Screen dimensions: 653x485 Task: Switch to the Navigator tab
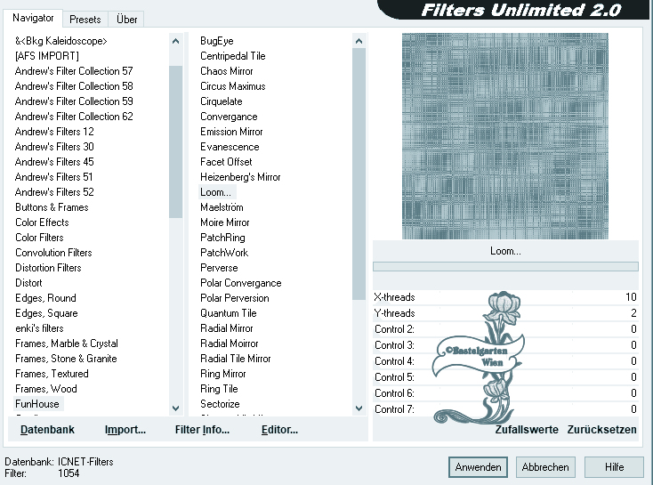coord(33,19)
